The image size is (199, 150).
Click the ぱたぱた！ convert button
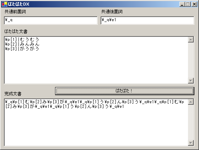[125, 91]
